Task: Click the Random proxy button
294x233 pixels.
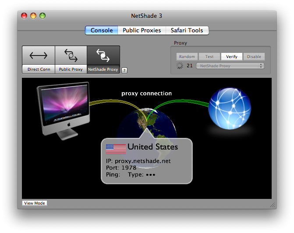Action: click(x=187, y=56)
